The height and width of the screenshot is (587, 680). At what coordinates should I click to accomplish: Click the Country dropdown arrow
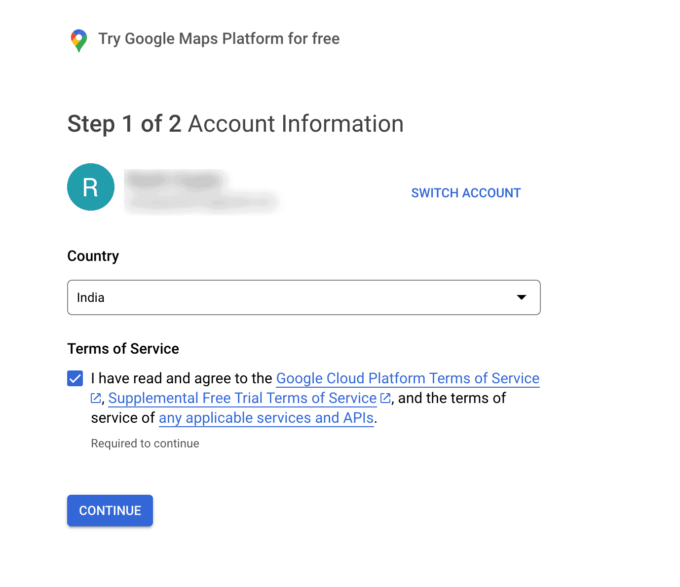[x=522, y=297]
